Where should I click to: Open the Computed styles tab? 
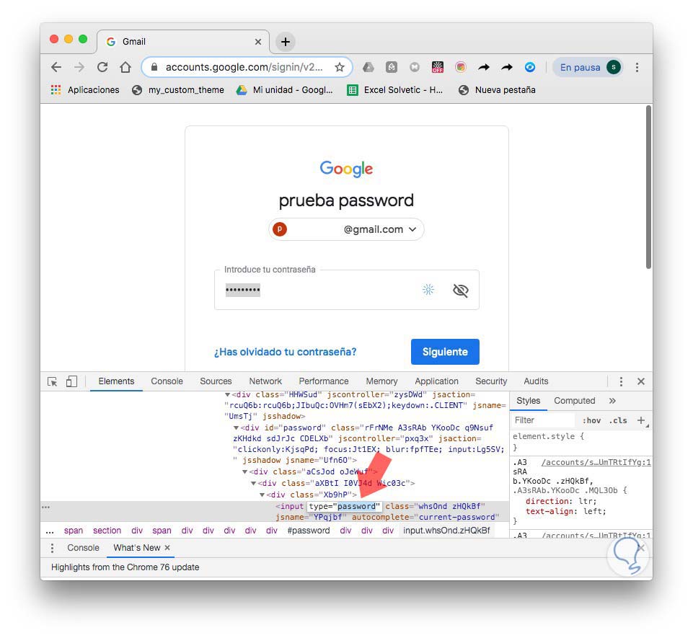tap(574, 401)
